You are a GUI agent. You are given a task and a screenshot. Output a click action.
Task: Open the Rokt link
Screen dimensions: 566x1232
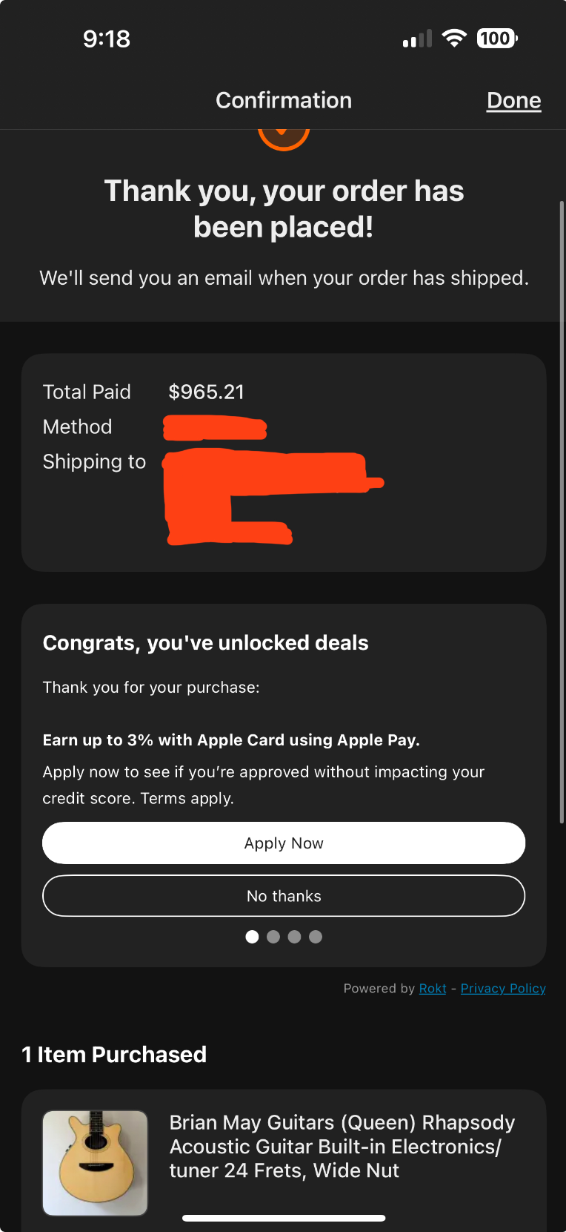(433, 989)
